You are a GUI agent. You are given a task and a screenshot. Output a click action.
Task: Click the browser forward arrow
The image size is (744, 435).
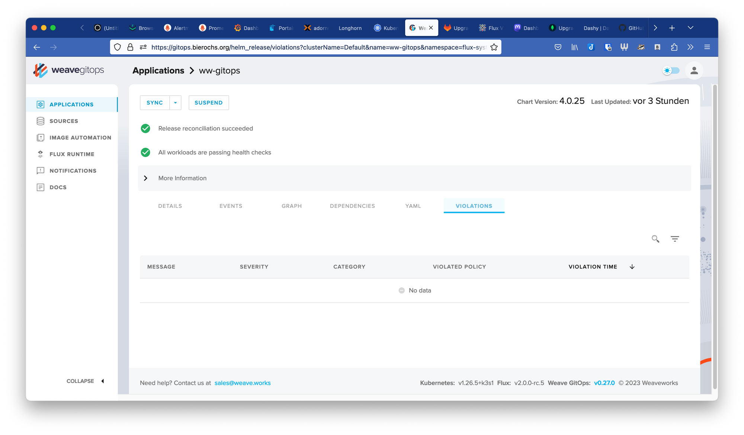[54, 47]
